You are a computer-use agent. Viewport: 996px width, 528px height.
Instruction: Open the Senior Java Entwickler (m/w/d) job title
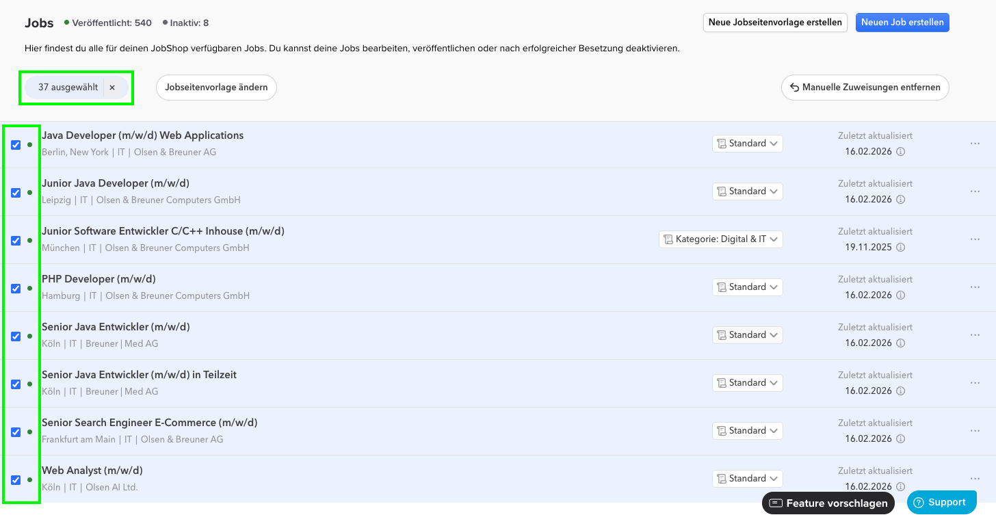(x=116, y=327)
